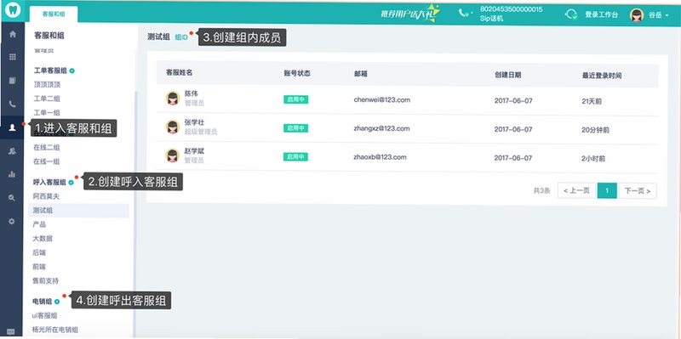
Task: Select the 在线一组 group
Action: point(47,161)
